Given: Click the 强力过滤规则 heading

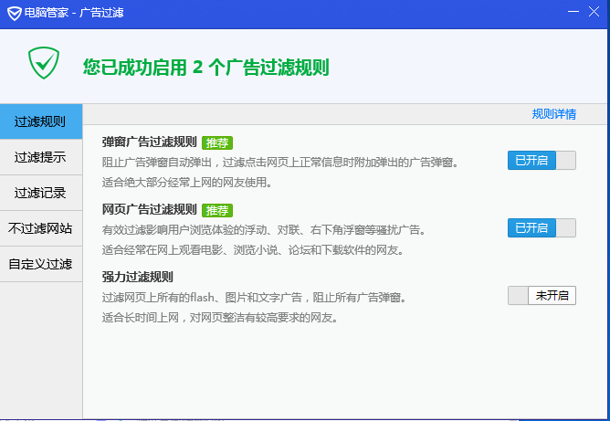Looking at the screenshot, I should (138, 277).
